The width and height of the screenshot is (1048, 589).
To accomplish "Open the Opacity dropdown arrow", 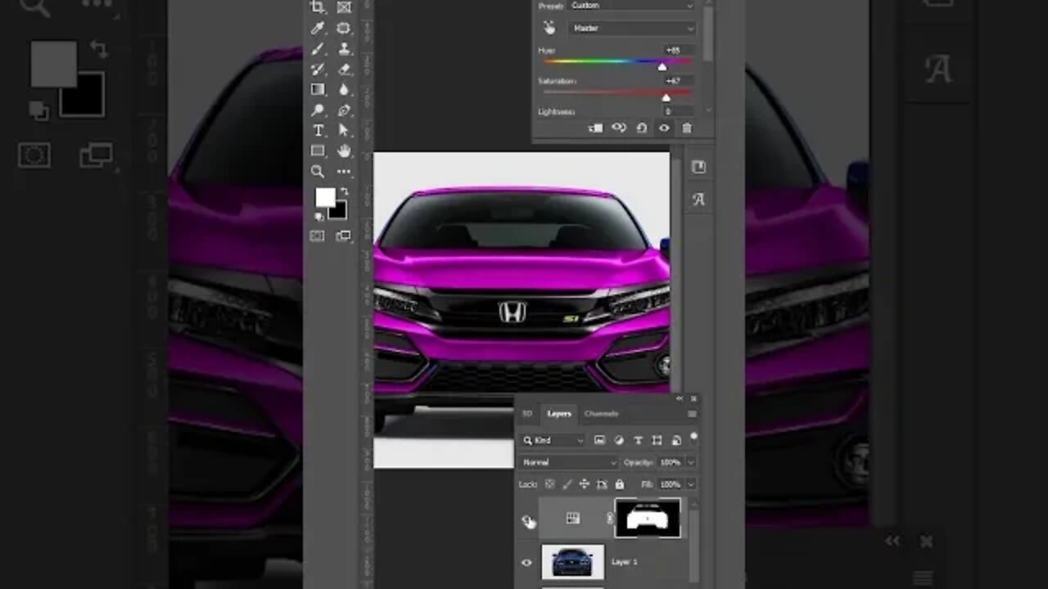I will pos(691,463).
